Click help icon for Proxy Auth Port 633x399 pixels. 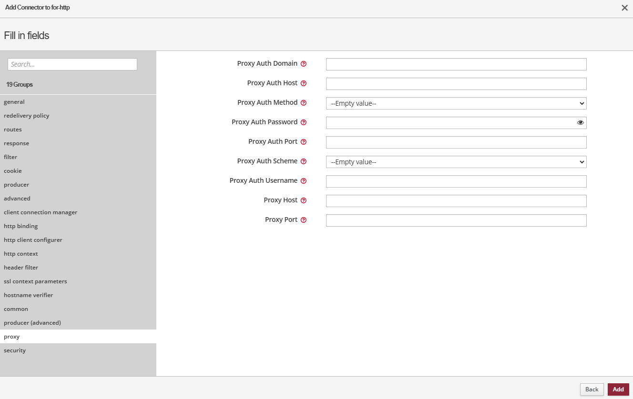[304, 142]
